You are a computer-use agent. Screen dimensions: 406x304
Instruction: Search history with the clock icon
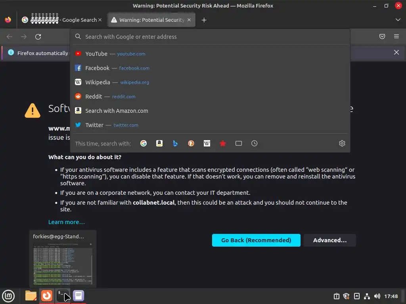[254, 143]
